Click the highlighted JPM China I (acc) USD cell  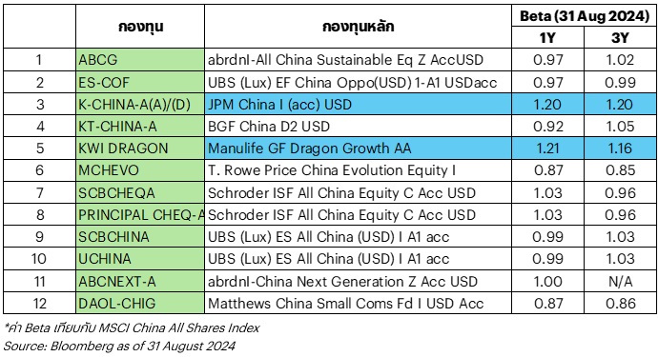[x=358, y=105]
